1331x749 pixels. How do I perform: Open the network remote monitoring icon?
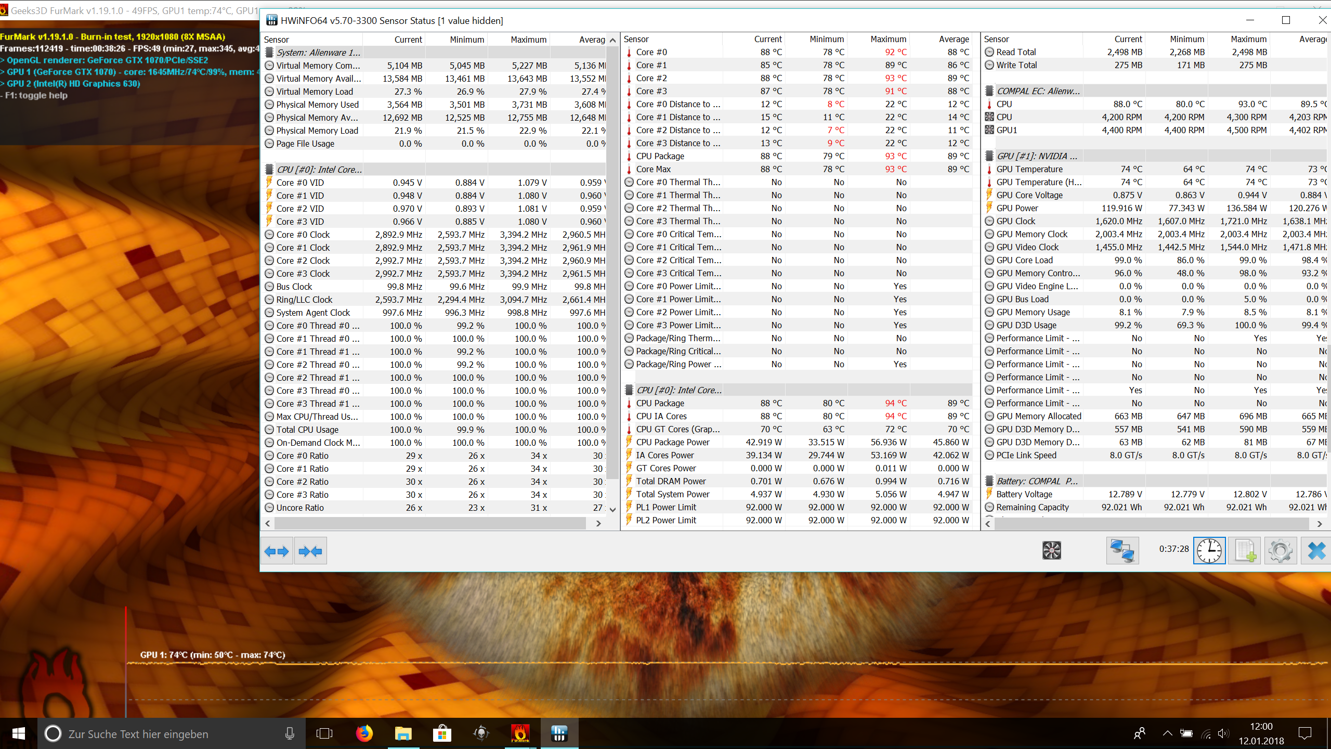click(1122, 551)
